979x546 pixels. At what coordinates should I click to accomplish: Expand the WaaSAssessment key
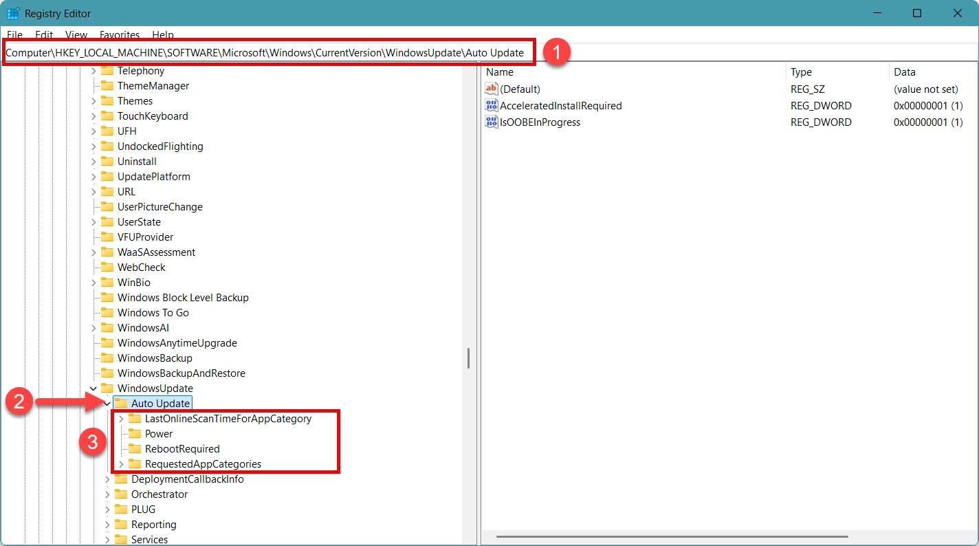tap(93, 252)
